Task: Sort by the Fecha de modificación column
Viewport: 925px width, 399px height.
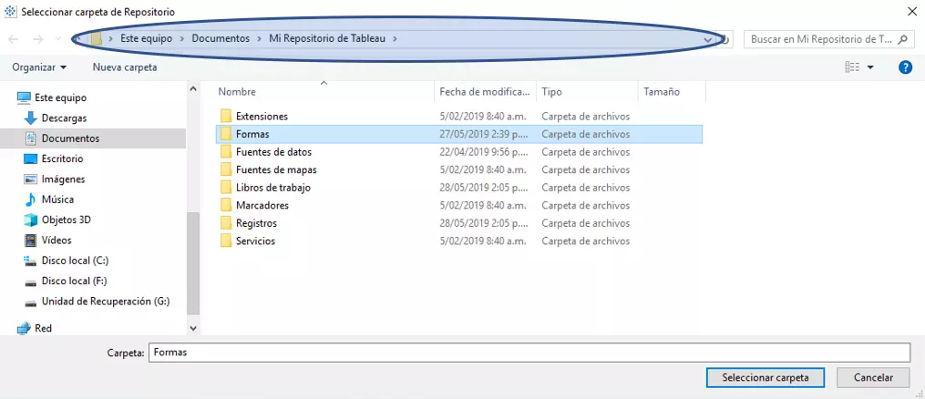Action: tap(484, 92)
